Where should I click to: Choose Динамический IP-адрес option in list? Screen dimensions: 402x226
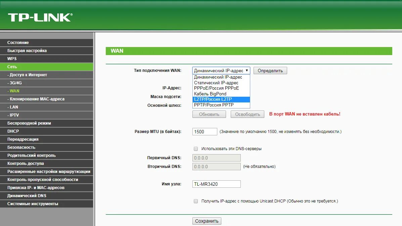[x=221, y=77]
